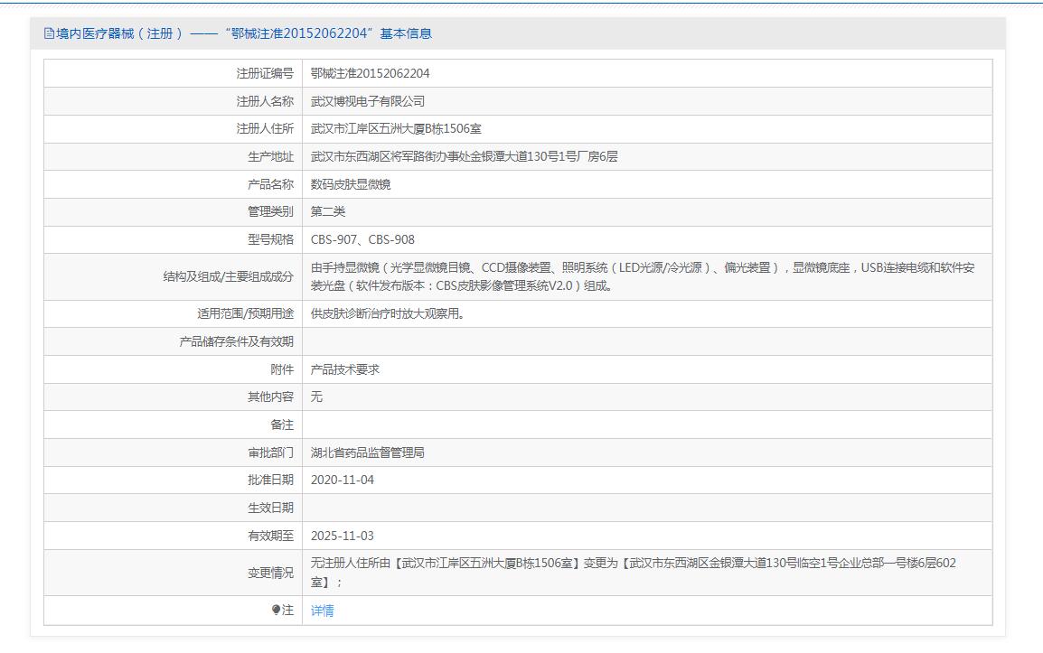Select 无 in the 其他内容 row
The image size is (1043, 653).
click(316, 396)
